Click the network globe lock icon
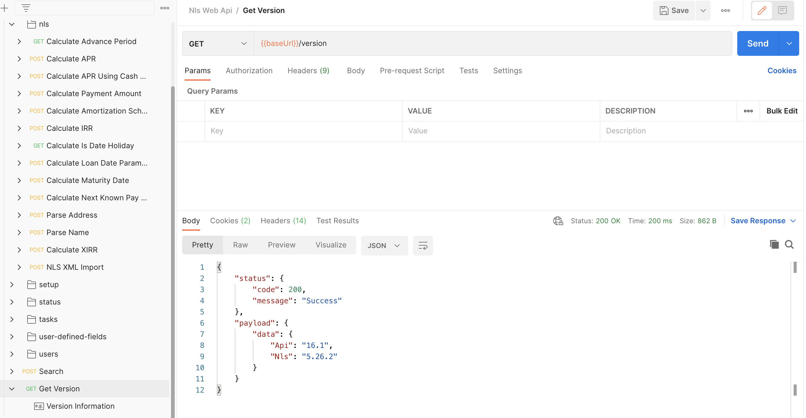 click(558, 221)
